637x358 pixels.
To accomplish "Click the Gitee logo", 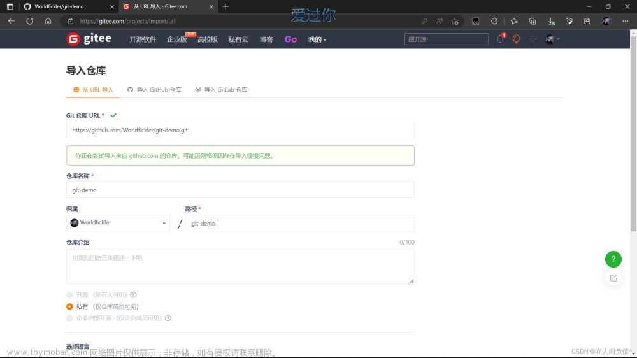I will (89, 39).
